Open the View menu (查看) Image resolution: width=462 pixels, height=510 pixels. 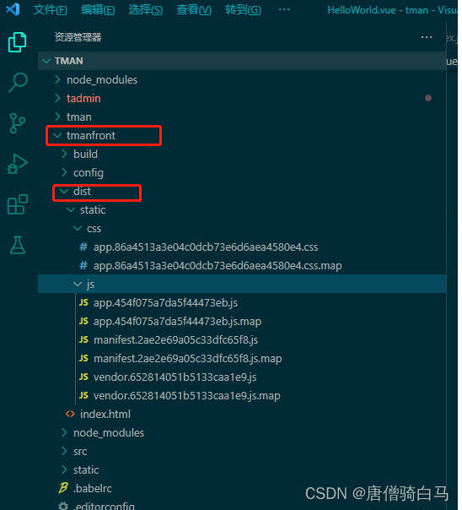194,10
